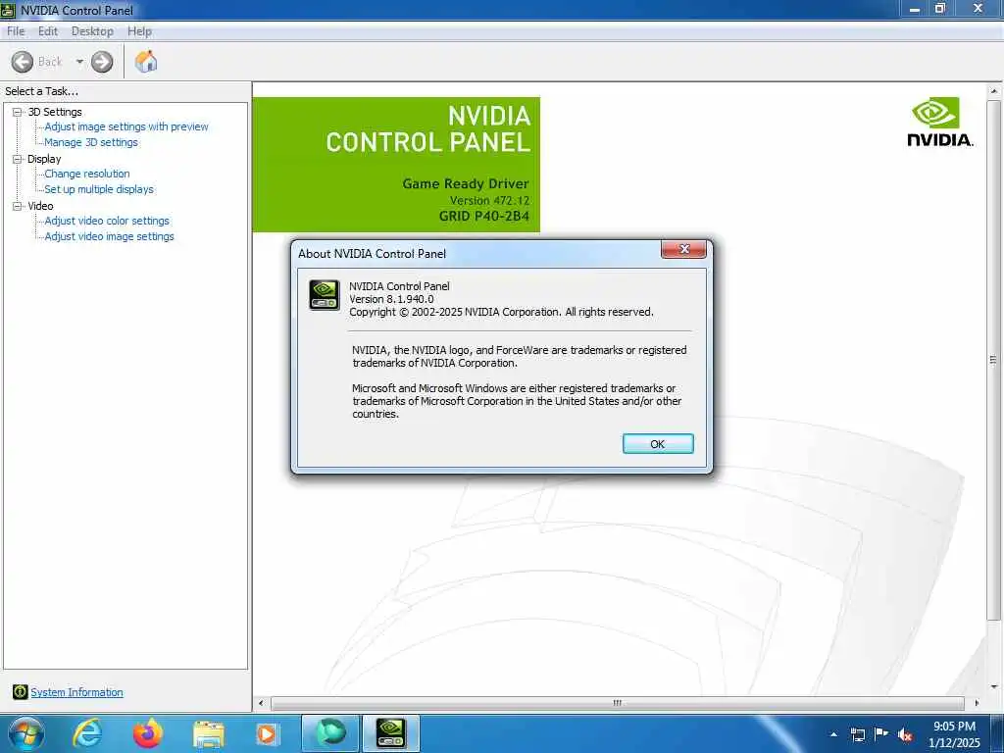Click the vertical scrollbar thumb
Image resolution: width=1004 pixels, height=753 pixels.
[x=993, y=360]
